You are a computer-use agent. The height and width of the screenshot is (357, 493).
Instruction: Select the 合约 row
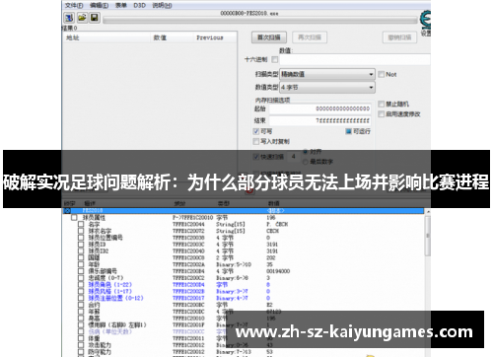(x=94, y=305)
